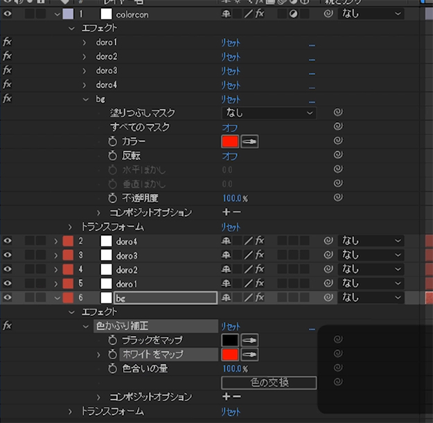Toggle 反転 value オフ
433x423 pixels.
click(229, 156)
